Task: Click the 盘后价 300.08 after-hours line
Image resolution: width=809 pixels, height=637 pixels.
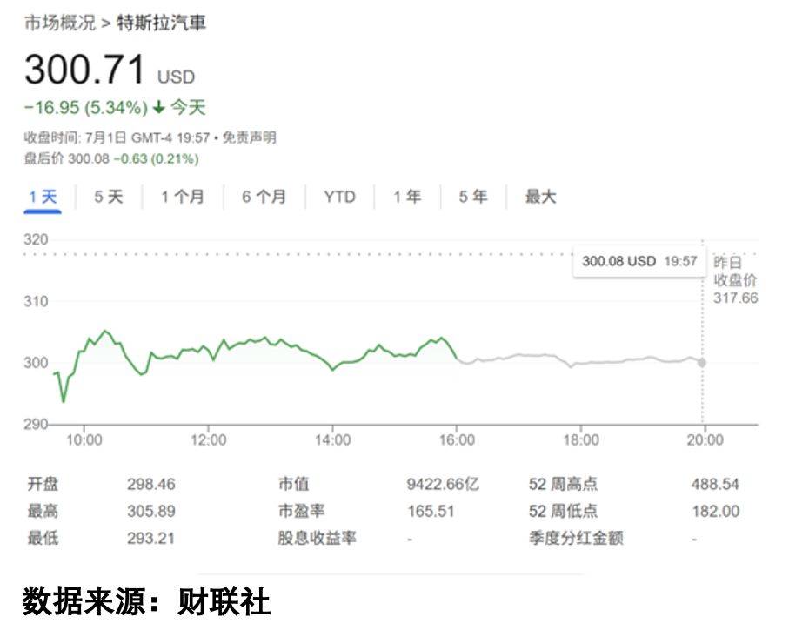Action: (x=111, y=158)
